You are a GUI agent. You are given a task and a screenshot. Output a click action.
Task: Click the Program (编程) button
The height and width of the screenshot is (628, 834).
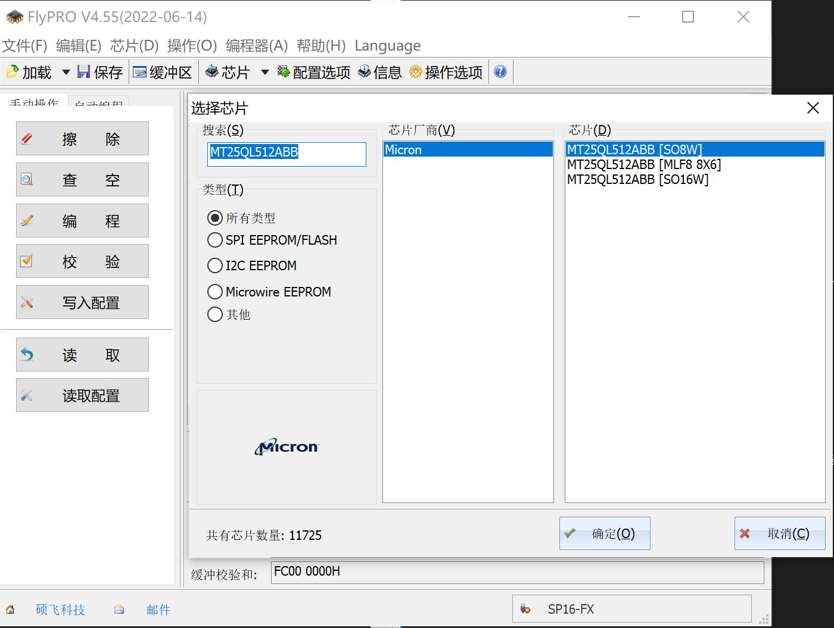(82, 220)
